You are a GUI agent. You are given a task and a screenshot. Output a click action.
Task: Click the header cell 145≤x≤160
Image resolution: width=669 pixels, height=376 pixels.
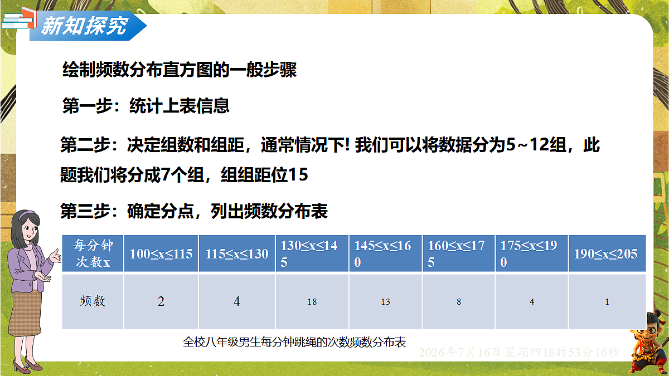point(385,253)
